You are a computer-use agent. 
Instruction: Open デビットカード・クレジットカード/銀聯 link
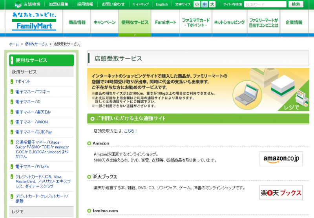click(x=42, y=198)
